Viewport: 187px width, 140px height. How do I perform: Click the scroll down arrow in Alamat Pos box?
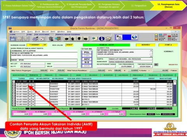coord(151,56)
